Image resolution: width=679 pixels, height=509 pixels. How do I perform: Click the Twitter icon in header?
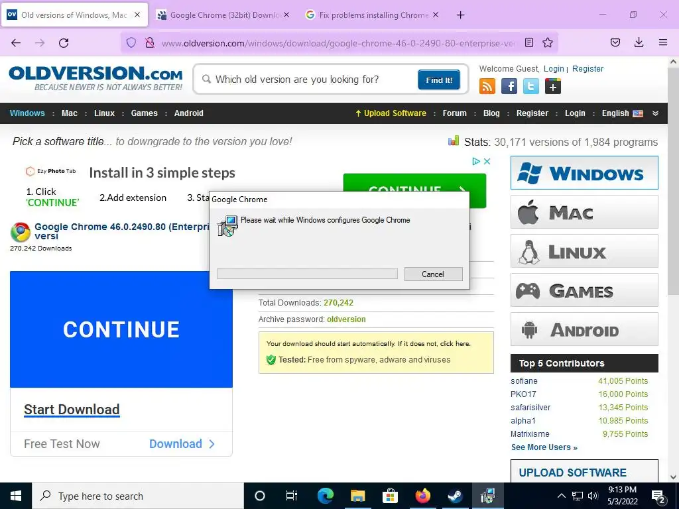[531, 86]
